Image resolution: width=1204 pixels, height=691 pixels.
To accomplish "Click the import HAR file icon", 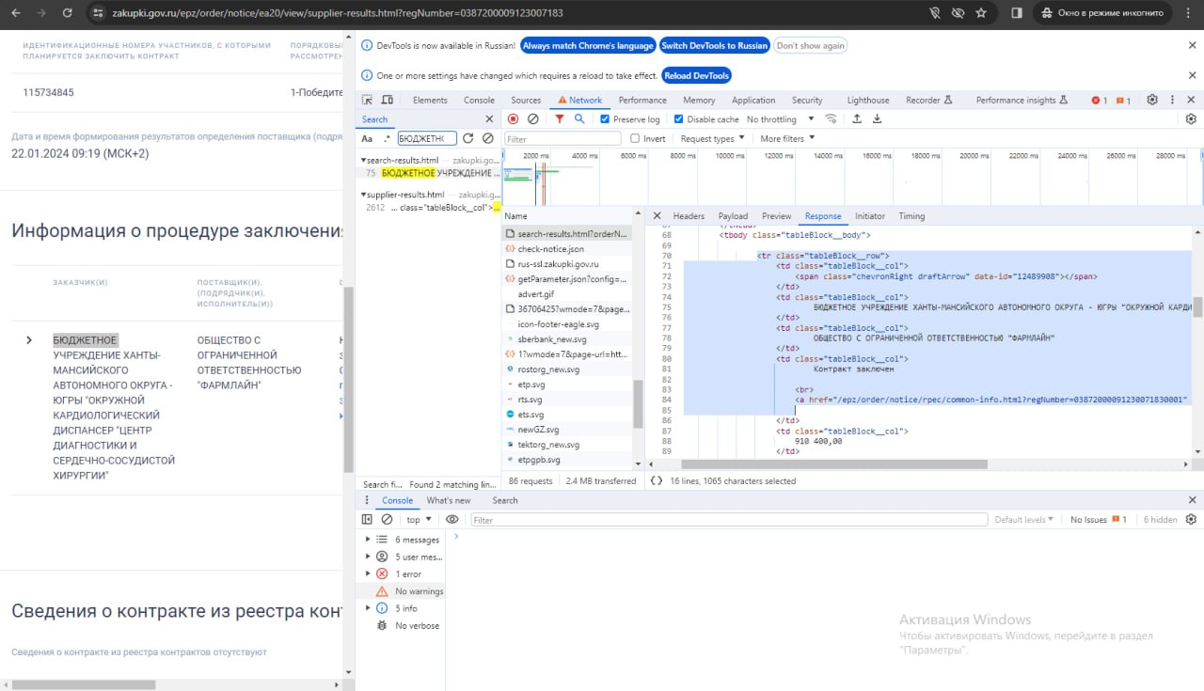I will 857,119.
